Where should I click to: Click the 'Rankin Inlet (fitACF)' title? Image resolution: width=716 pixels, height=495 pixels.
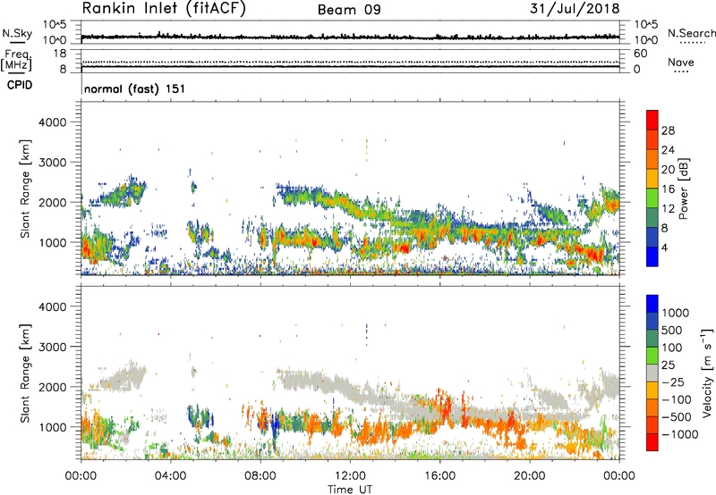pyautogui.click(x=164, y=8)
